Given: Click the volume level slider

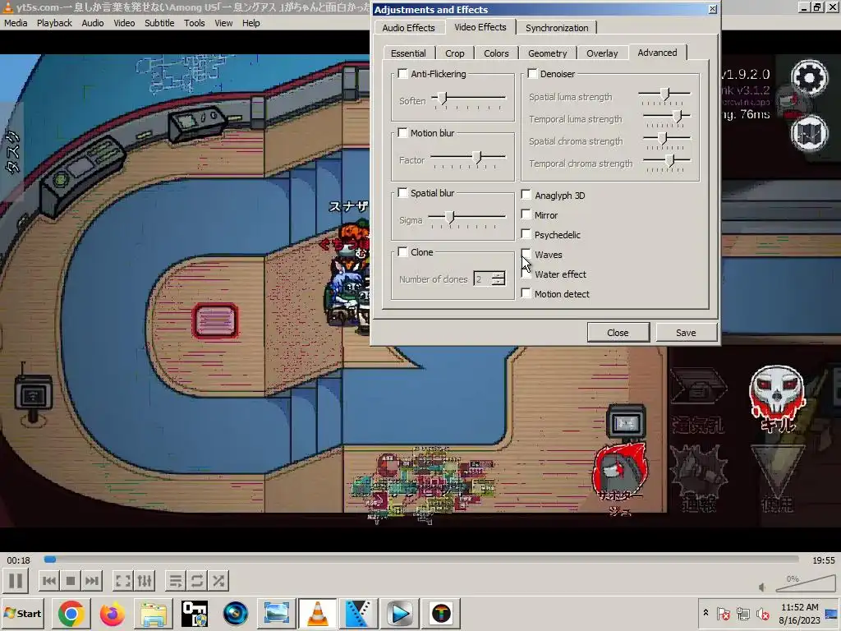Looking at the screenshot, I should point(805,585).
